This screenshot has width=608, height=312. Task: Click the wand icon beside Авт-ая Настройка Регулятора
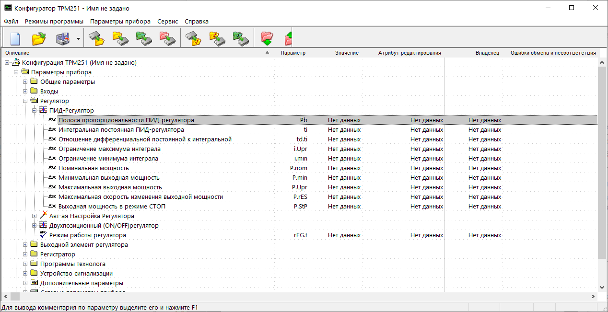(x=43, y=216)
